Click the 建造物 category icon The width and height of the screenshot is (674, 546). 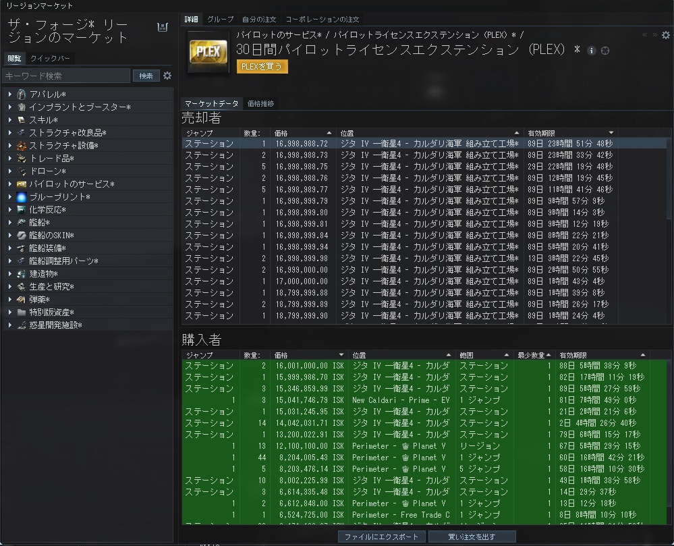point(22,274)
